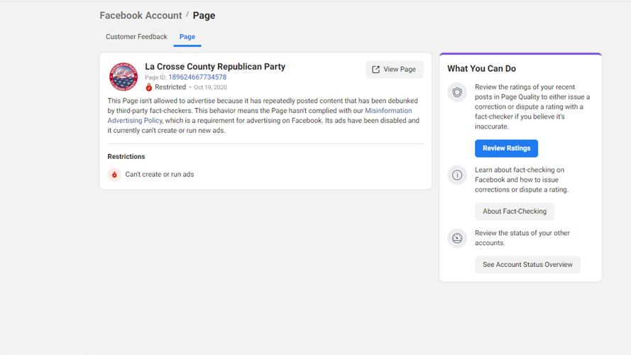This screenshot has width=631, height=355.
Task: Click the Oct 19, 2020 date
Action: (x=211, y=87)
